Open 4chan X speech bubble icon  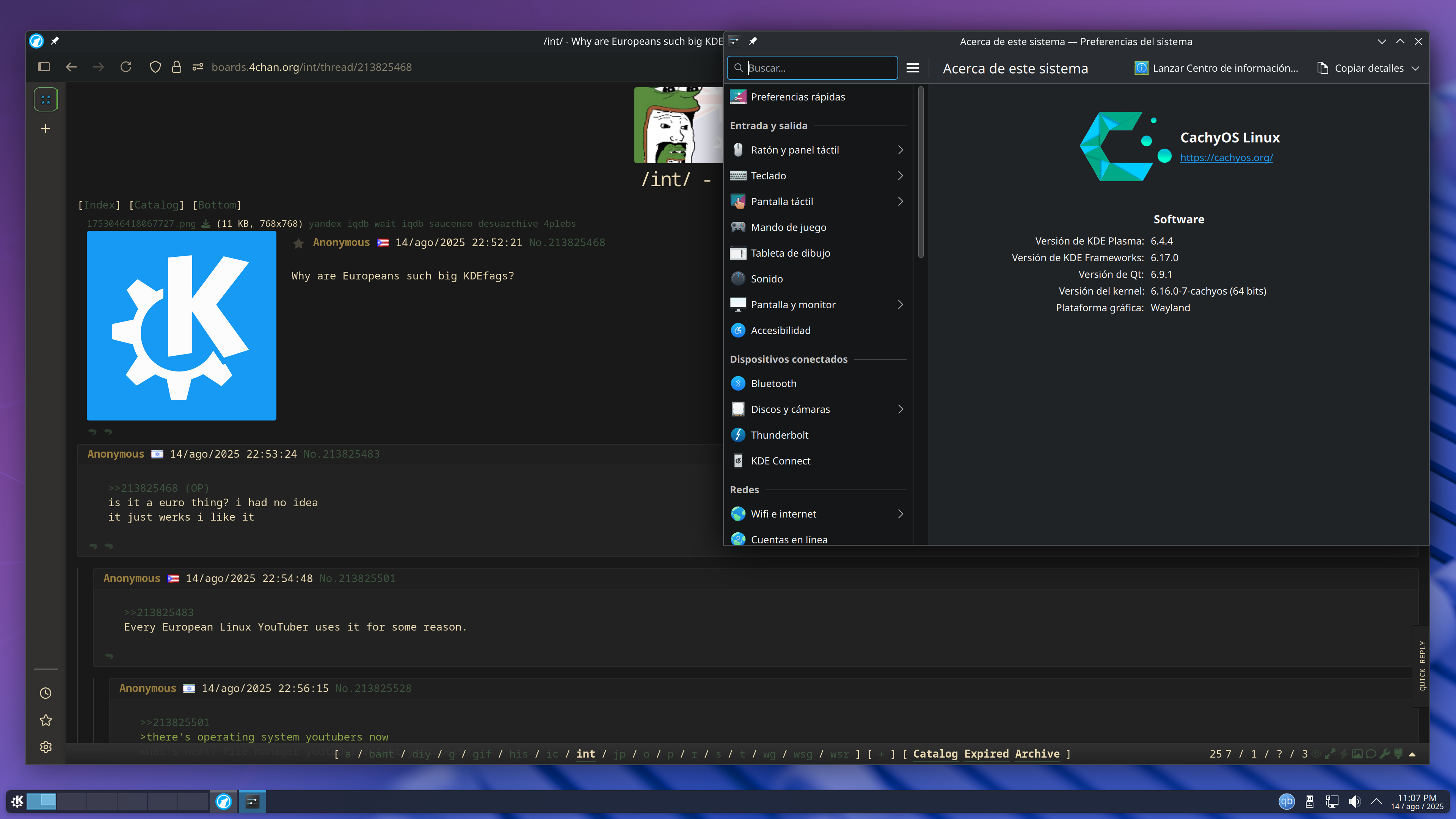pos(1371,754)
